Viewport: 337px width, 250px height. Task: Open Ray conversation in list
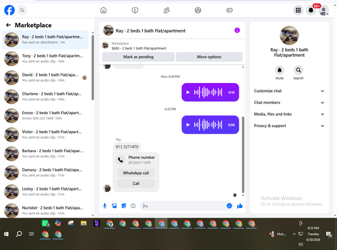pyautogui.click(x=46, y=40)
